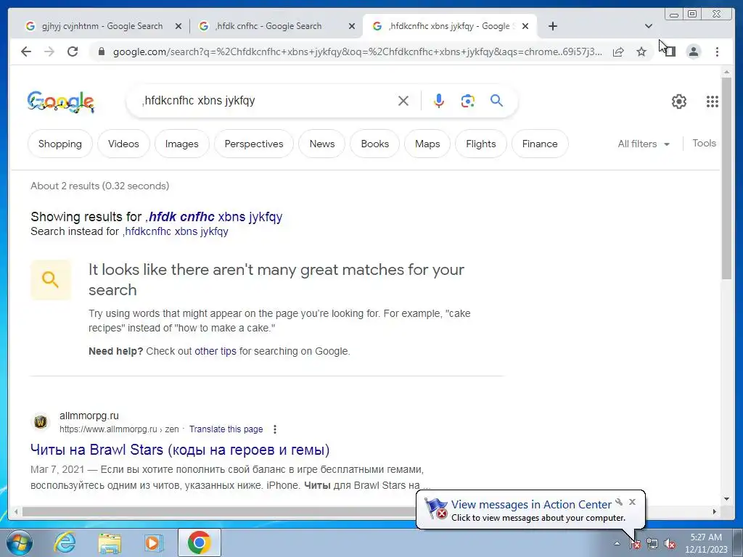The width and height of the screenshot is (743, 557).
Task: Open the Action Center flag tray icon
Action: tap(635, 543)
